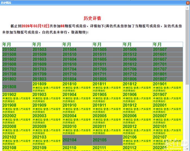Viewport: 190px width, 151px height.
Task: Select the yellow 201901 period cell
Action: 167,87
